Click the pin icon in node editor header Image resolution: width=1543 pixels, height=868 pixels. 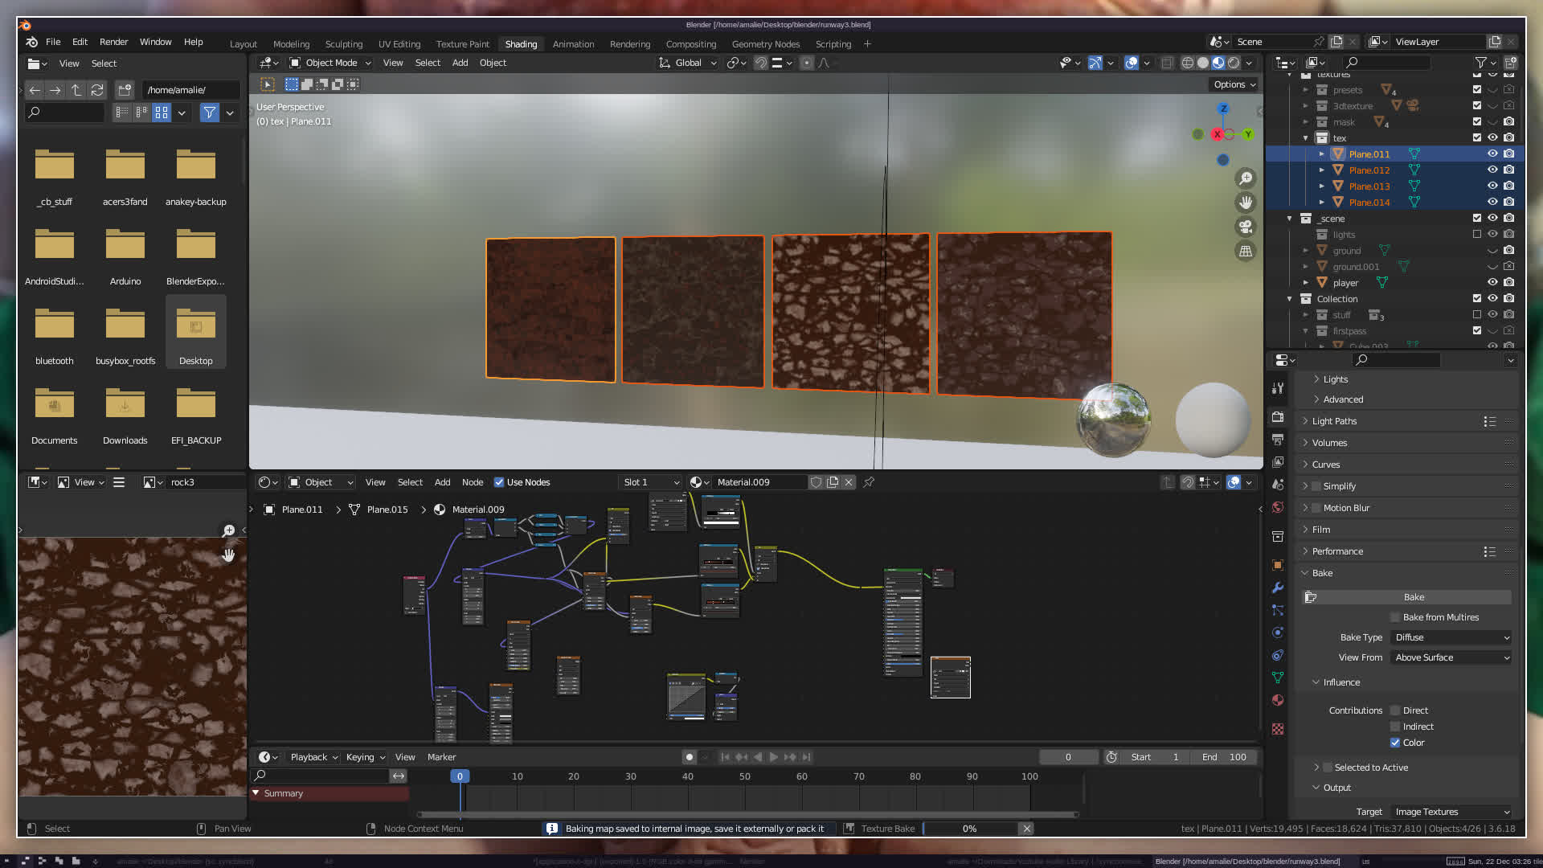869,482
